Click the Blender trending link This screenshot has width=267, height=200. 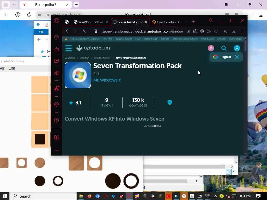tap(165, 39)
